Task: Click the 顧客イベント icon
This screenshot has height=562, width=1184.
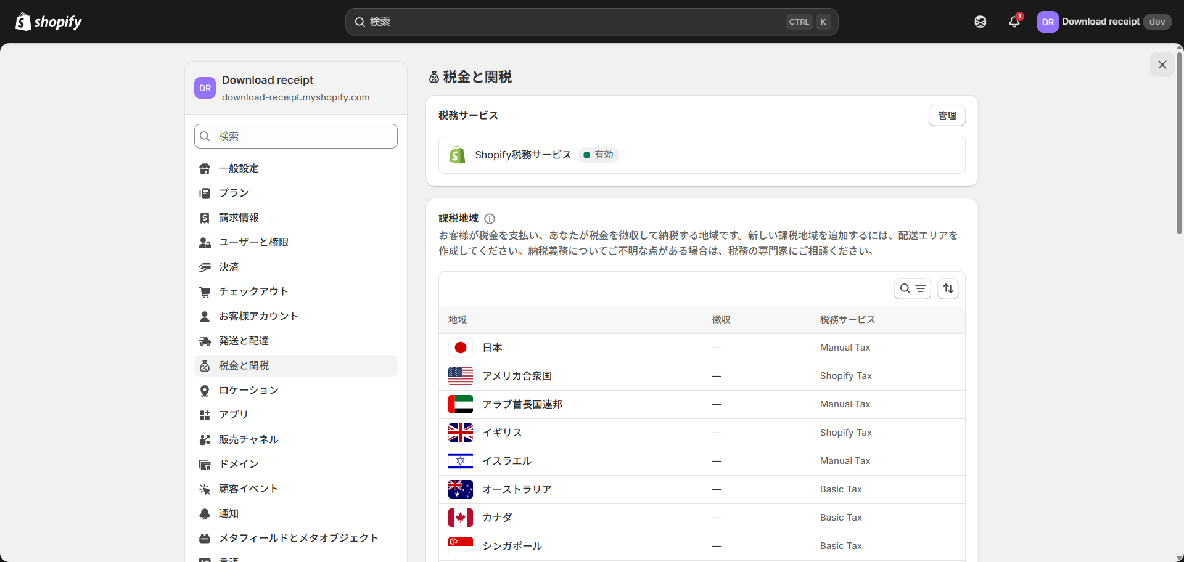Action: (x=205, y=489)
